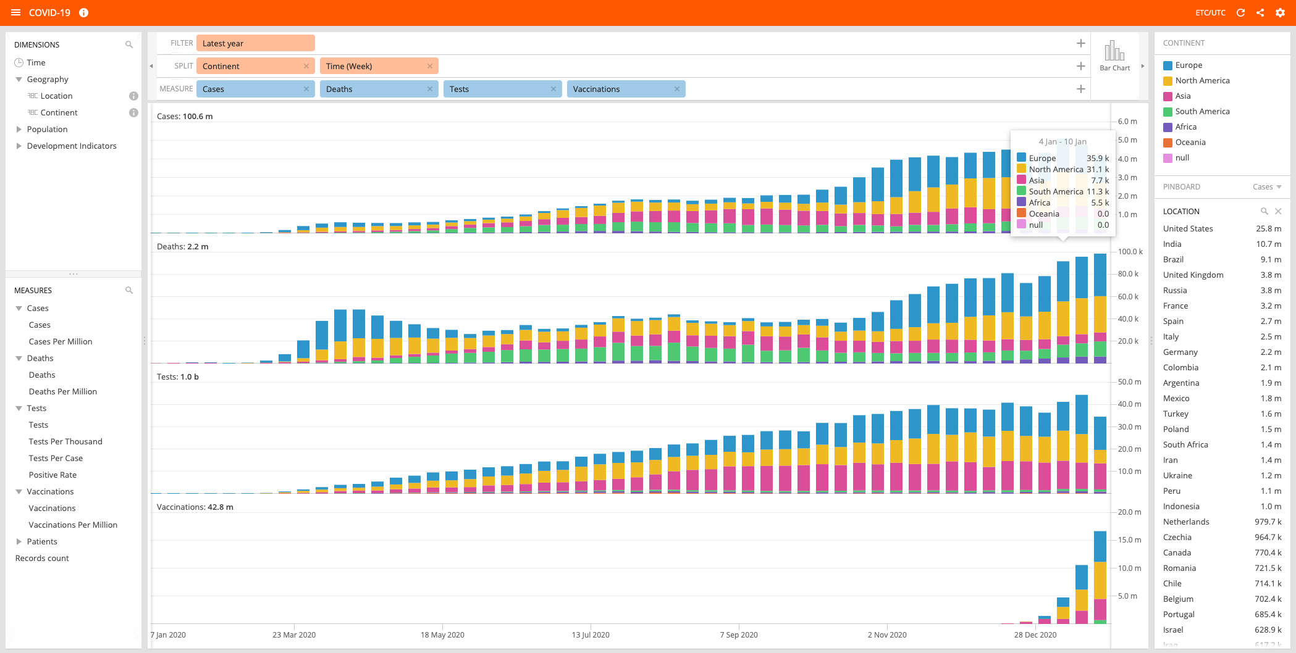Search dimensions with the magnifier icon
This screenshot has height=653, width=1296.
pyautogui.click(x=129, y=44)
